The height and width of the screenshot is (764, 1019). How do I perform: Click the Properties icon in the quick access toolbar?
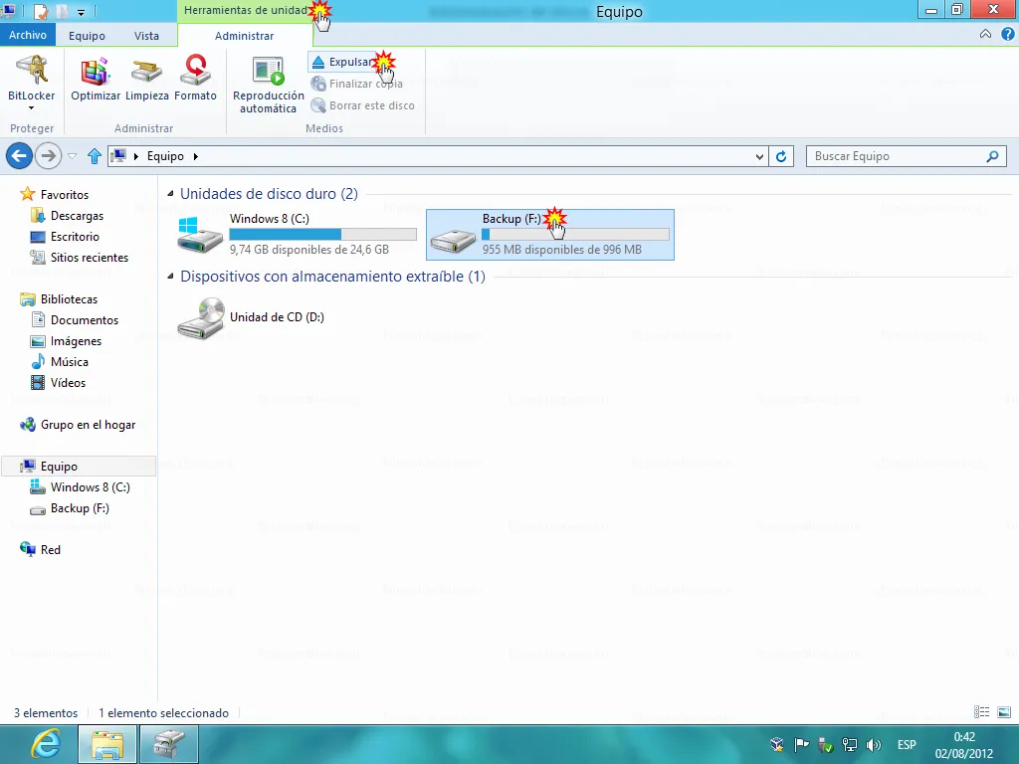[x=40, y=11]
